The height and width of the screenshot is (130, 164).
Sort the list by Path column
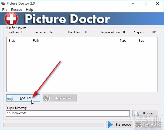tap(74, 41)
